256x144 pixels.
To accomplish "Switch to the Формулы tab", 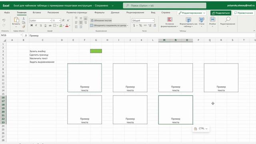I will [100, 12].
